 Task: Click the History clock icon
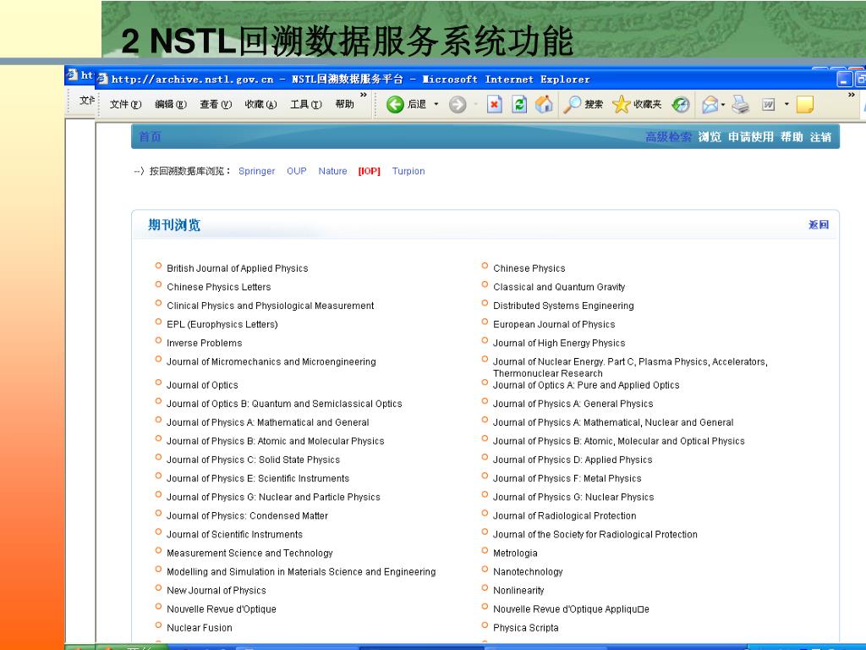(681, 104)
